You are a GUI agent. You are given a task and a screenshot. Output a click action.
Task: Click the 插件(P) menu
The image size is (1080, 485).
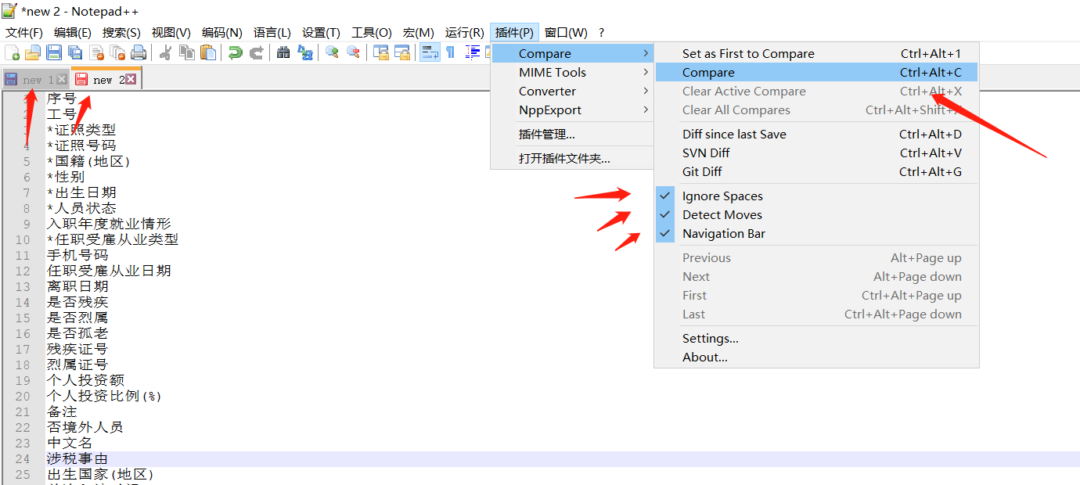click(x=514, y=33)
